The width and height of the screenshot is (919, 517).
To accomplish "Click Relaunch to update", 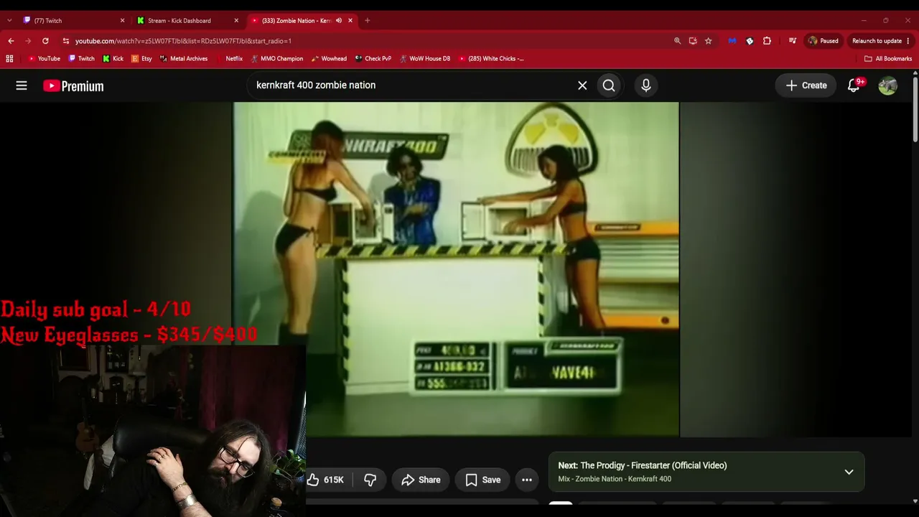I will point(877,41).
